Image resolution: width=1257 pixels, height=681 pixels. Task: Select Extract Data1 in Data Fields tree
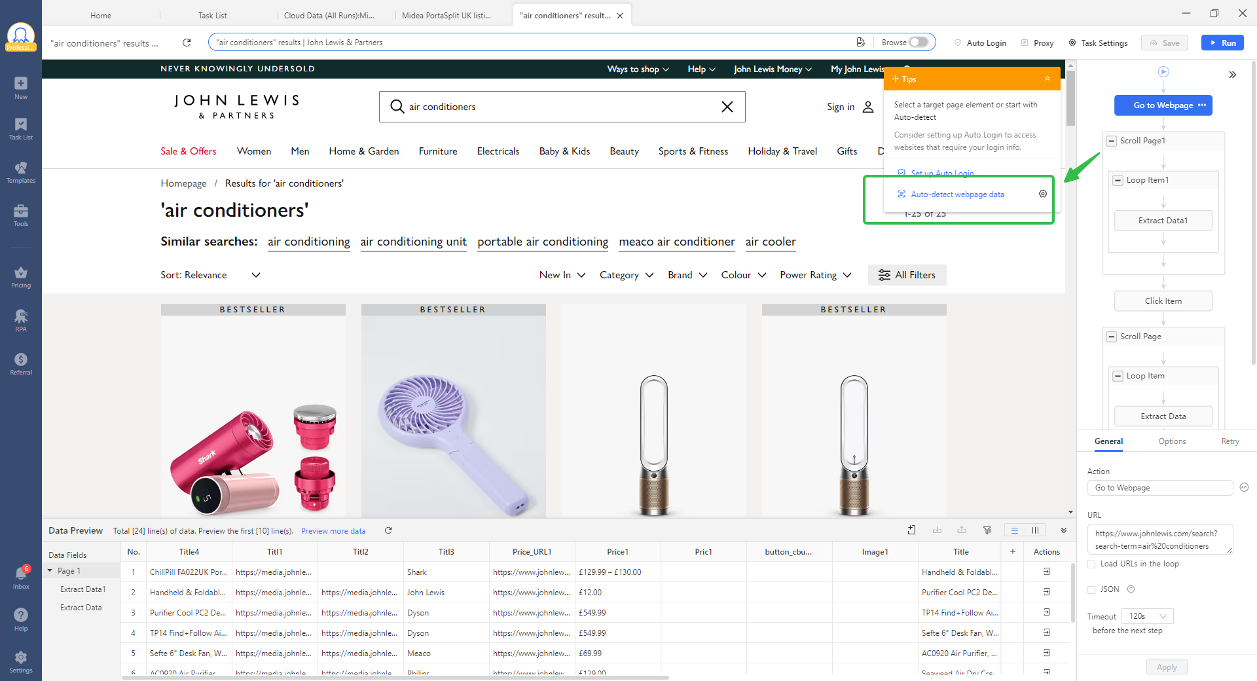pyautogui.click(x=82, y=589)
